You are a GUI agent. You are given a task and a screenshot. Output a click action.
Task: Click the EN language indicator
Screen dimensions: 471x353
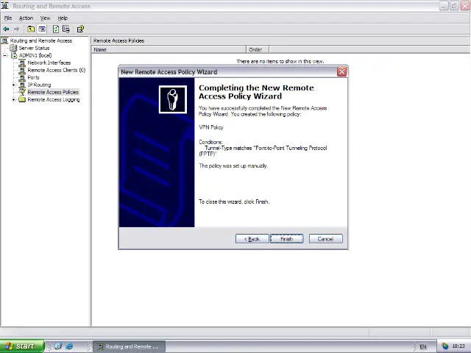click(423, 346)
